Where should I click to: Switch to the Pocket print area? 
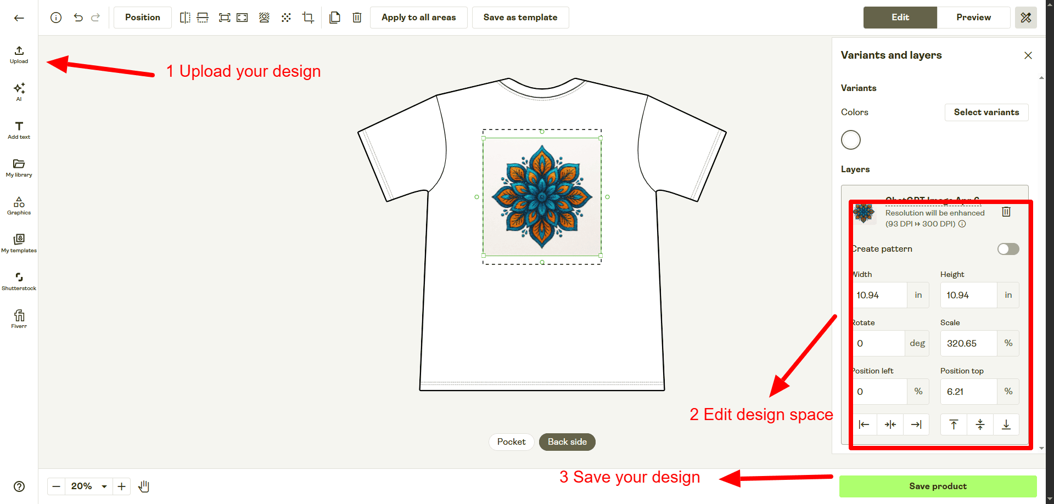[x=511, y=442]
